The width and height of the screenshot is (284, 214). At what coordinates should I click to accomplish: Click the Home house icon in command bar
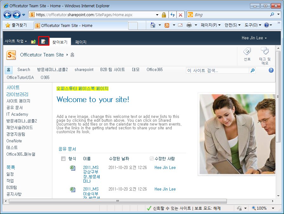tap(153, 25)
